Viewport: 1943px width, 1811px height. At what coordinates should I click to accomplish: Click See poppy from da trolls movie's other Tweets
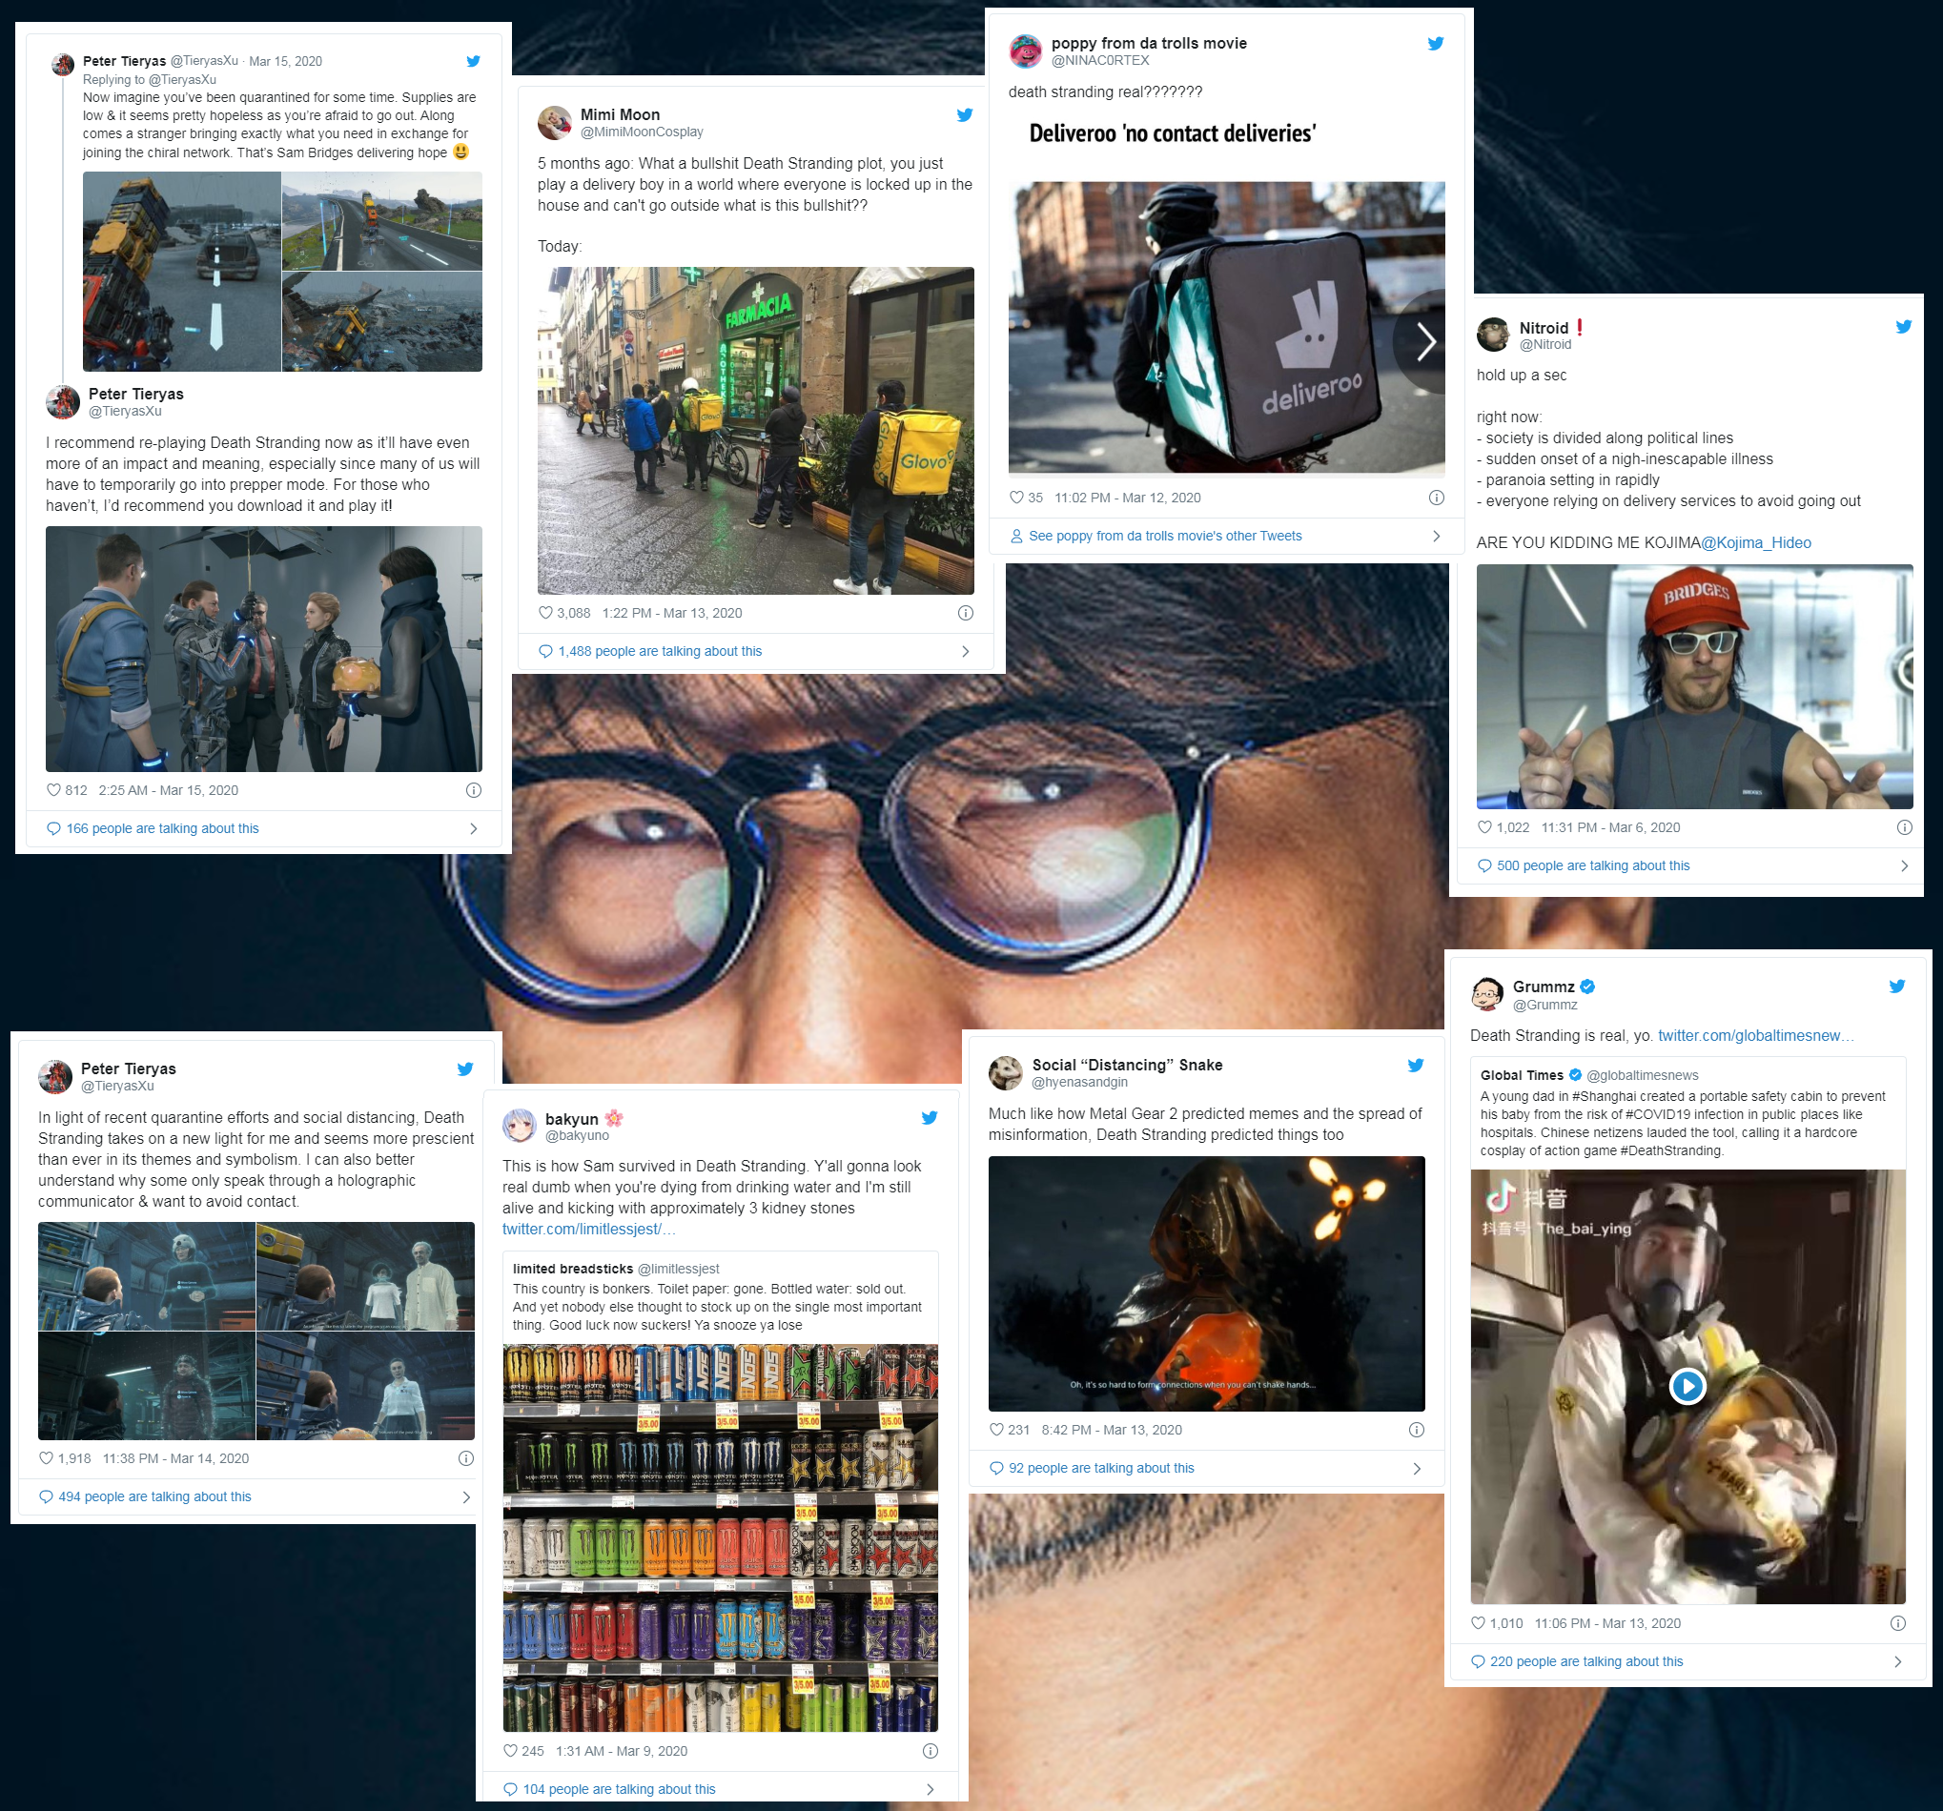tap(1164, 537)
